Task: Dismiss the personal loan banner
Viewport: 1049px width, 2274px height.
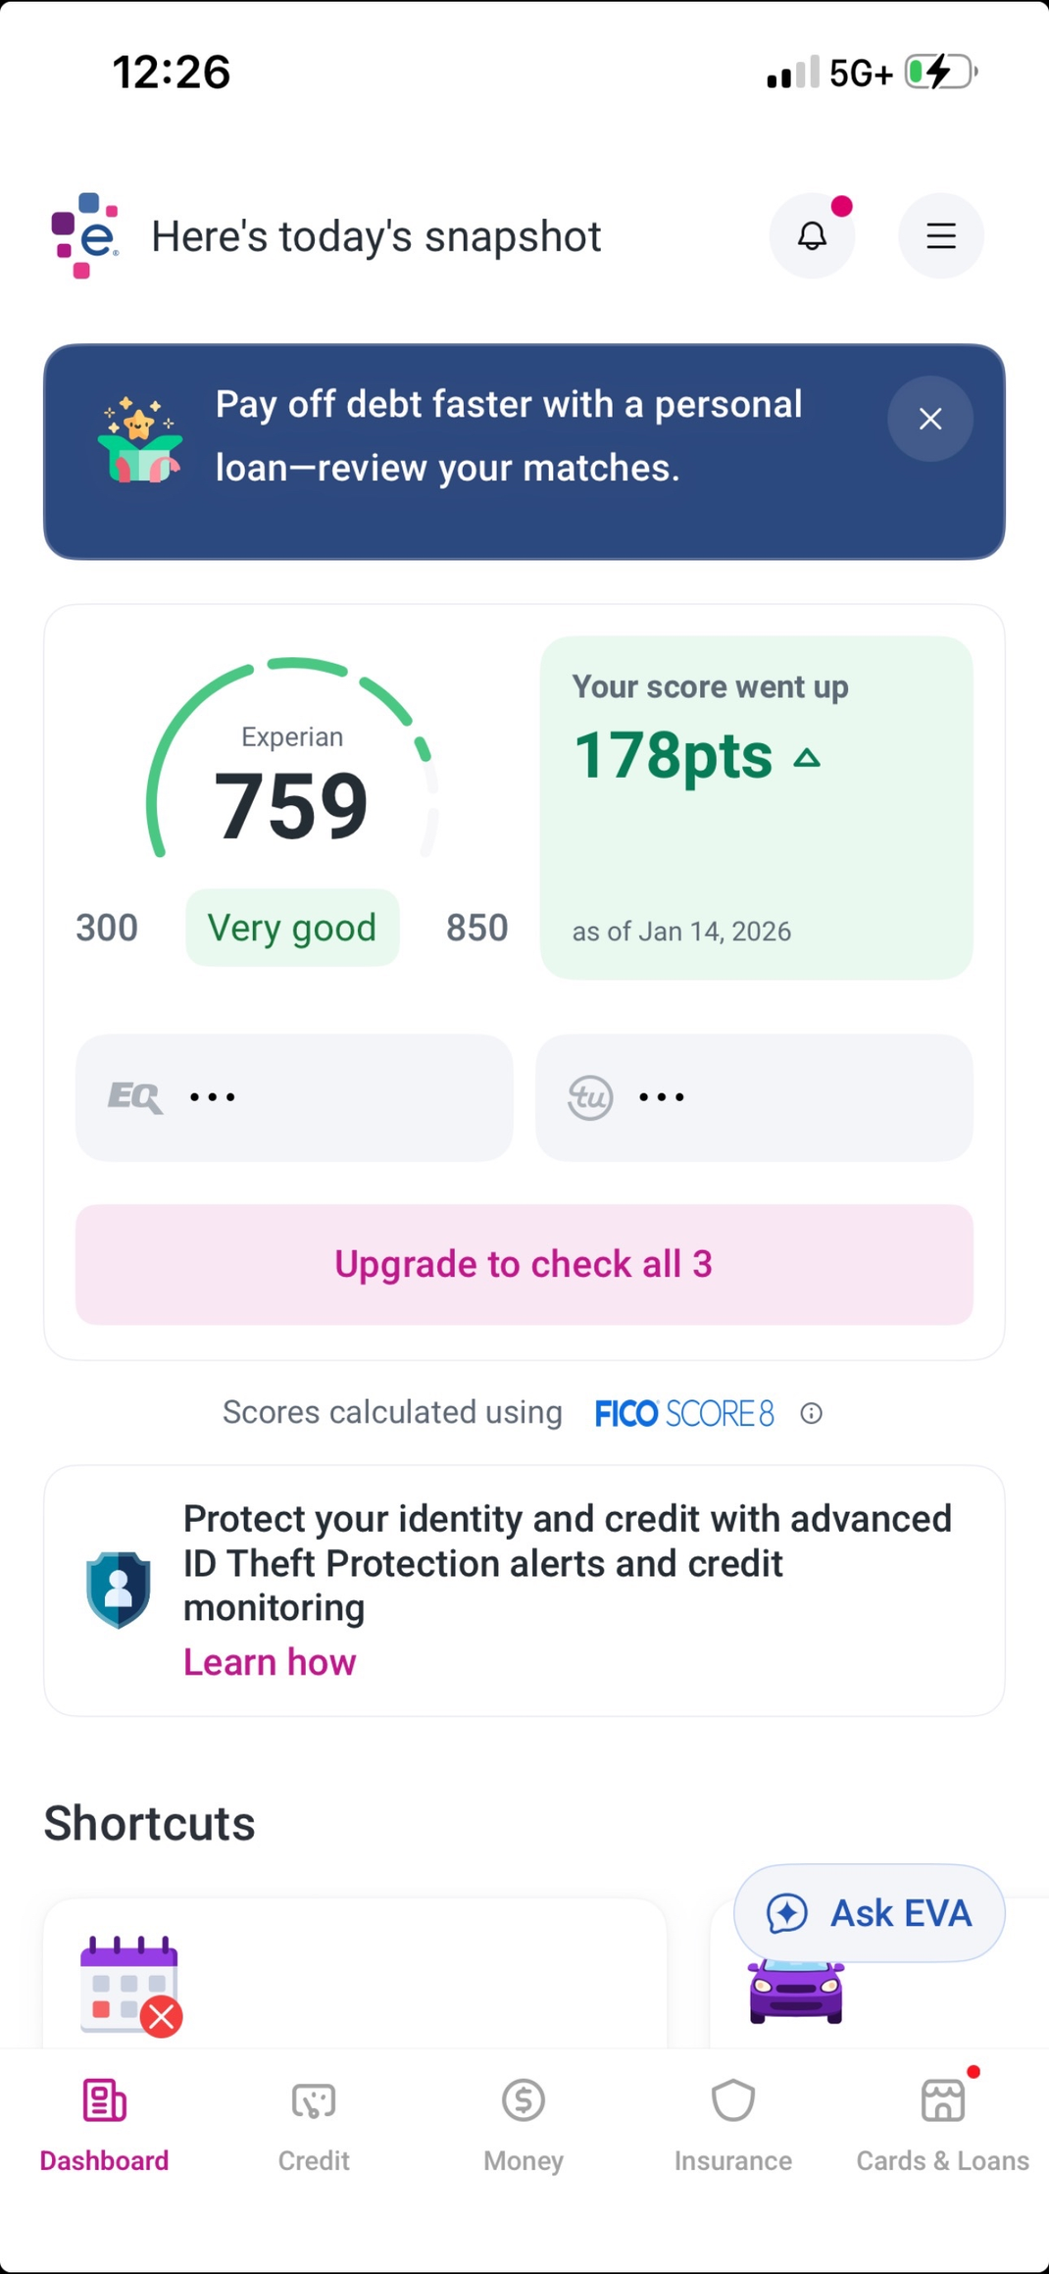Action: (x=930, y=419)
